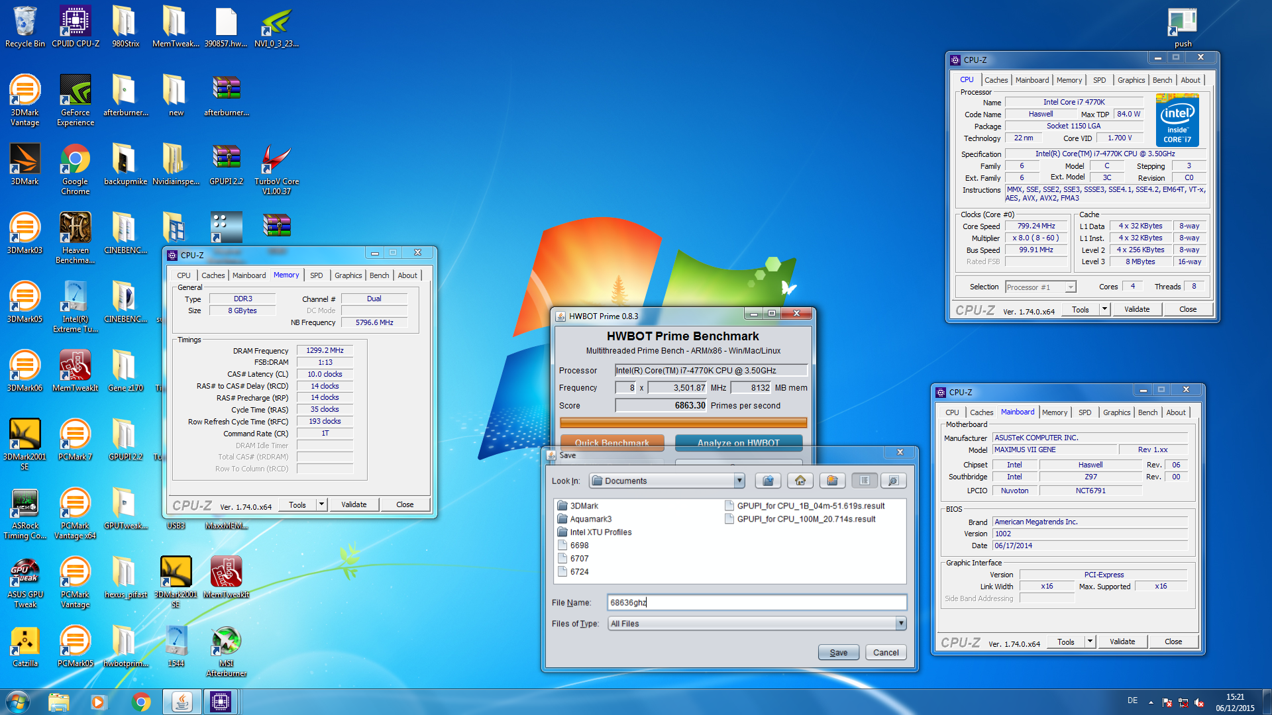Click the volume icon in system tray
This screenshot has width=1272, height=715.
pyautogui.click(x=1199, y=702)
